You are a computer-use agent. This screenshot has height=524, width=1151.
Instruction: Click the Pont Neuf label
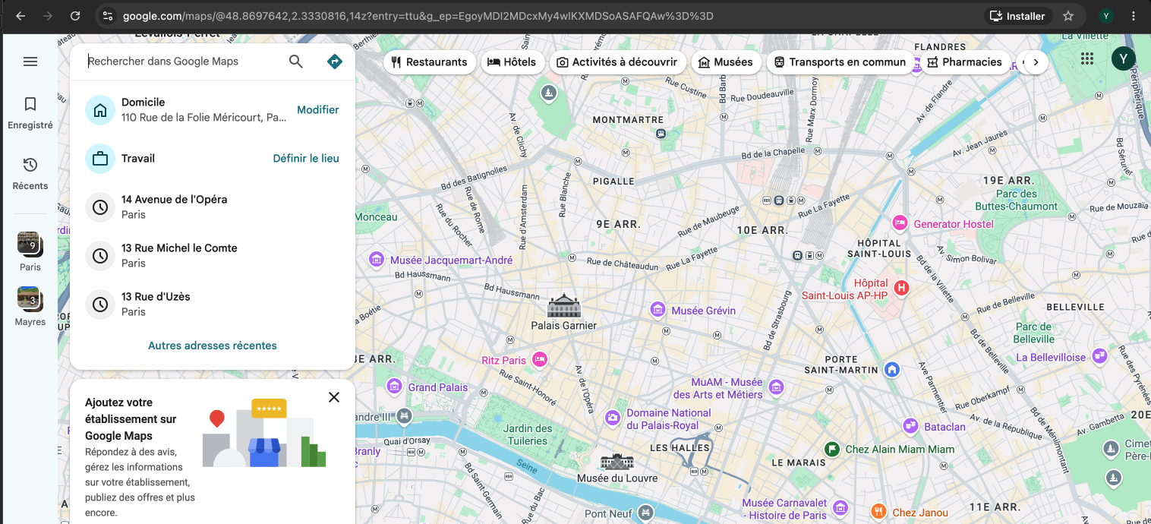click(609, 514)
